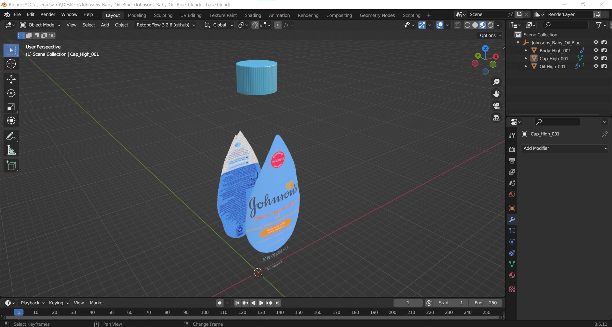Viewport: 612px width, 327px height.
Task: Toggle snapping magnet in header
Action: tap(255, 25)
